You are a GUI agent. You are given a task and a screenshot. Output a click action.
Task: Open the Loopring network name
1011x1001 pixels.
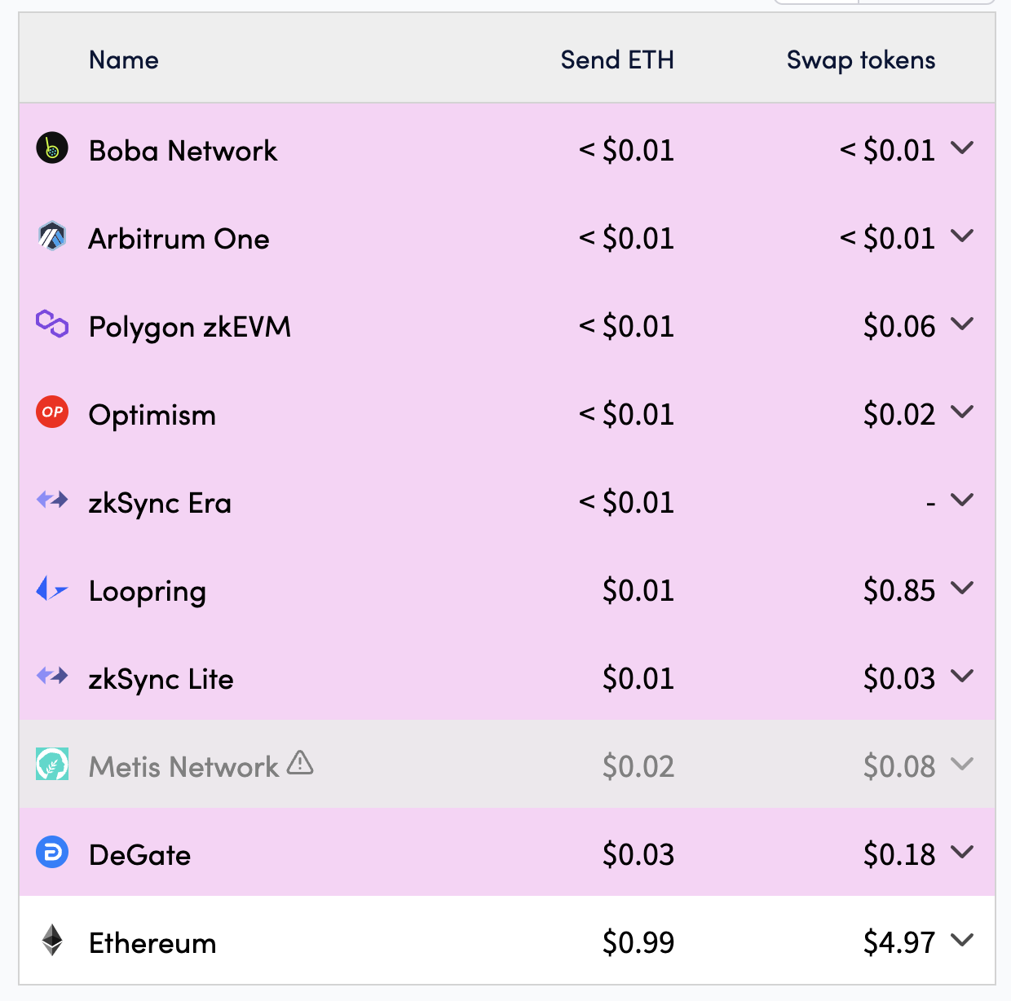click(x=148, y=591)
